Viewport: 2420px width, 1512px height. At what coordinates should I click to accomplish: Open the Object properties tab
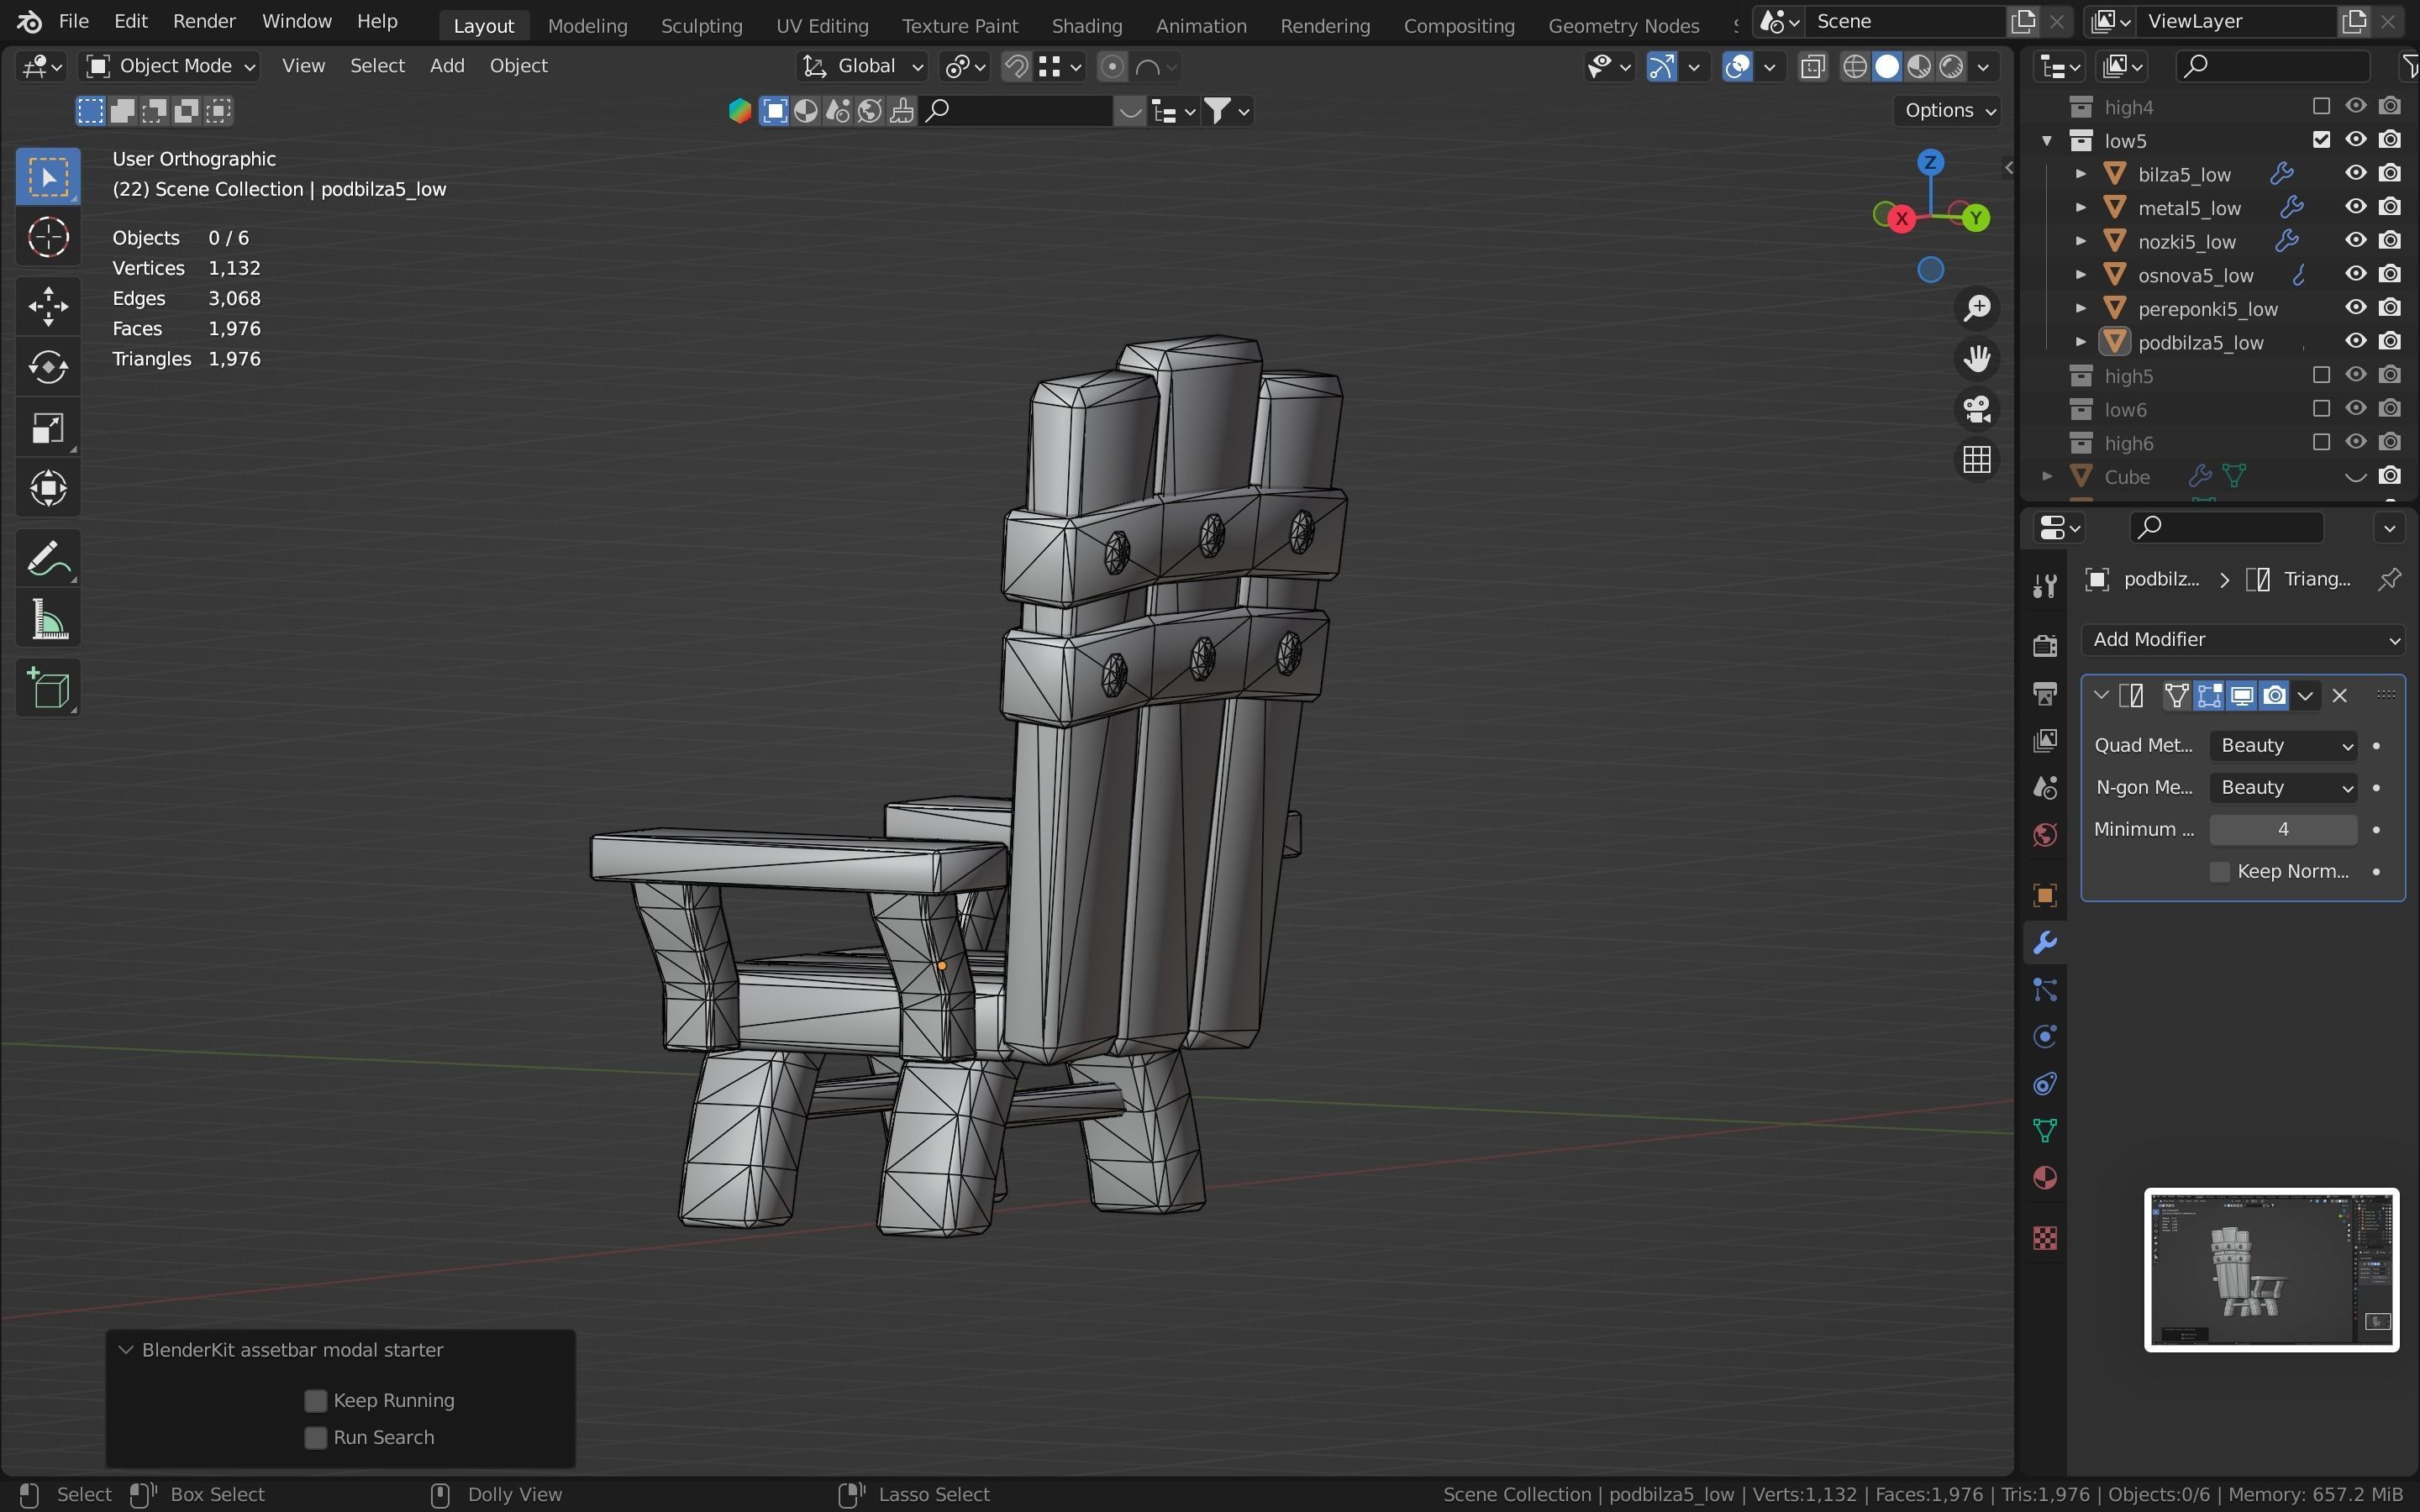point(2045,895)
